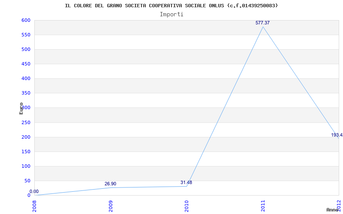This screenshot has width=343, height=214.
Task: Click the 2012 x-axis year label
Action: 339,205
